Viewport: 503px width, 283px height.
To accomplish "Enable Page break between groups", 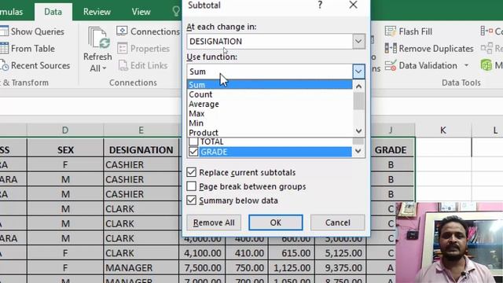I will [x=192, y=186].
